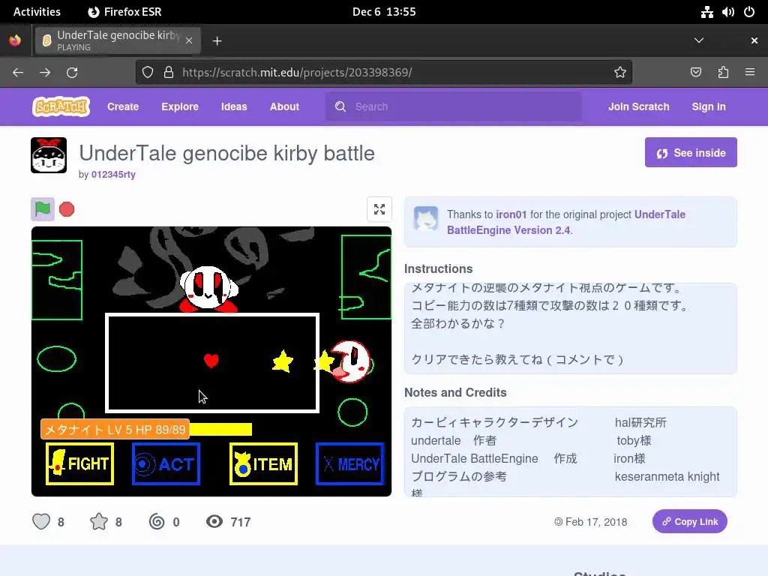Open the Explore page

180,106
